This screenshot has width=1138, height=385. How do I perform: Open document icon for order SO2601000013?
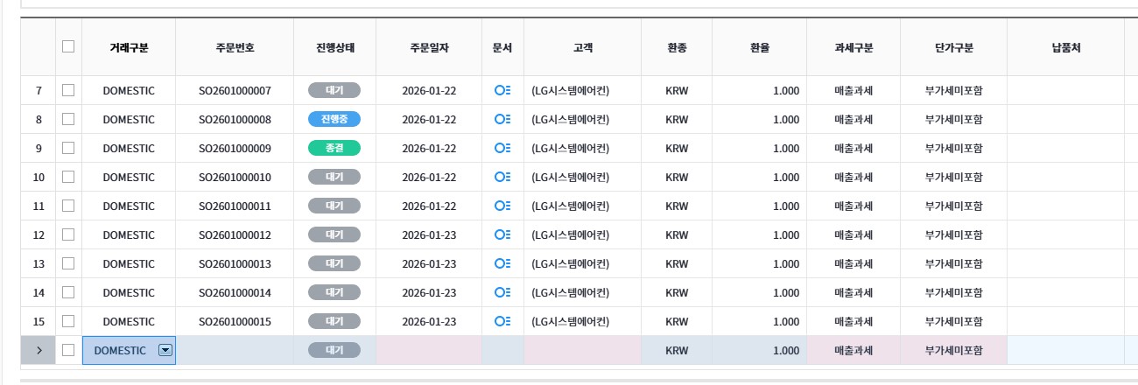502,263
